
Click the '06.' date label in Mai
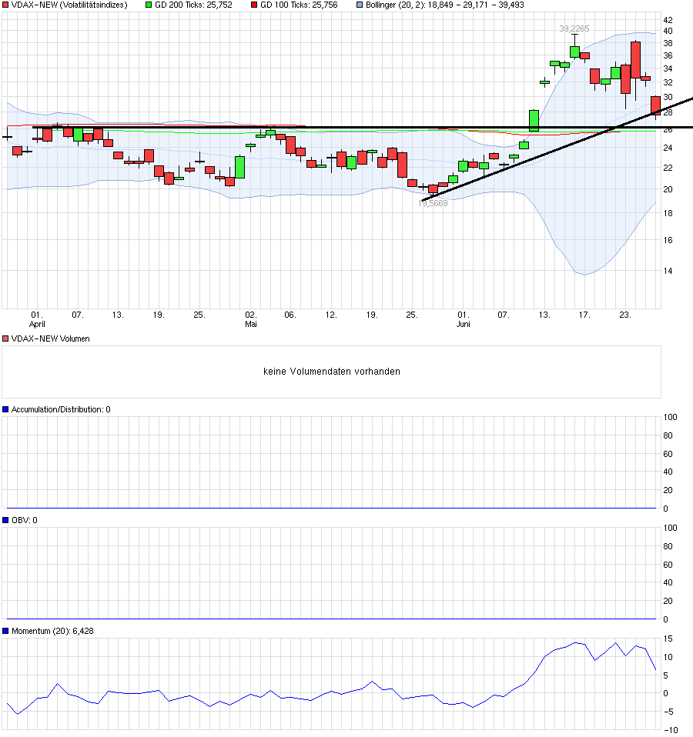click(290, 315)
